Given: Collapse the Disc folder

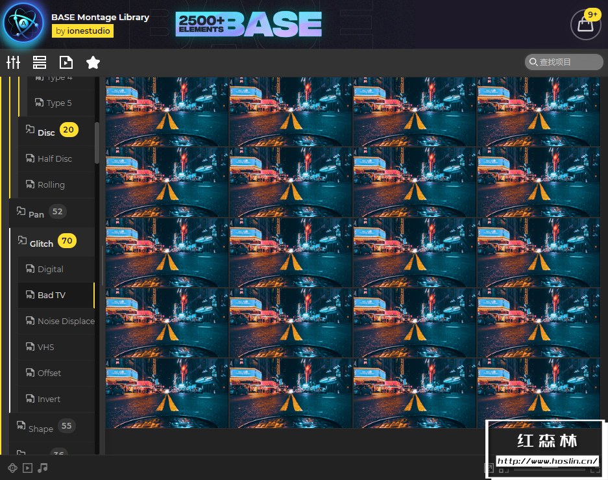Looking at the screenshot, I should [x=46, y=133].
